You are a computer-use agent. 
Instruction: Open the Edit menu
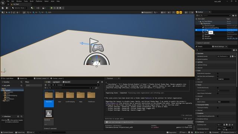[x=13, y=1]
